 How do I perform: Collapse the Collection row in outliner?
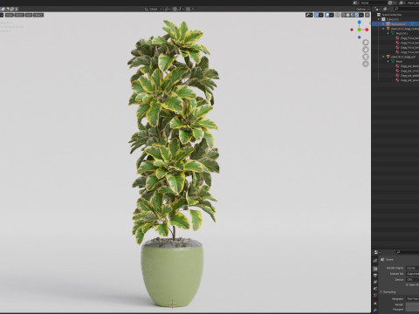coord(379,19)
